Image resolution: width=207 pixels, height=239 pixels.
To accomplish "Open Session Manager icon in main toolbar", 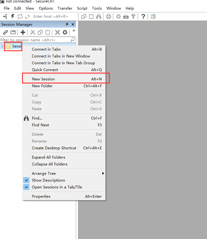I will (x=5, y=16).
